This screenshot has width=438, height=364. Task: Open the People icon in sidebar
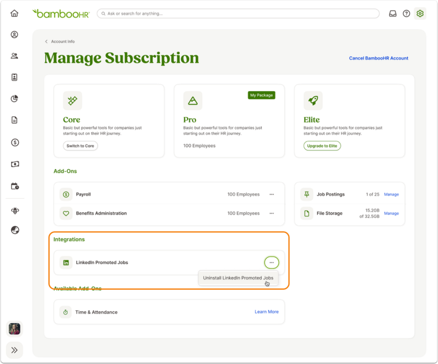coord(14,56)
